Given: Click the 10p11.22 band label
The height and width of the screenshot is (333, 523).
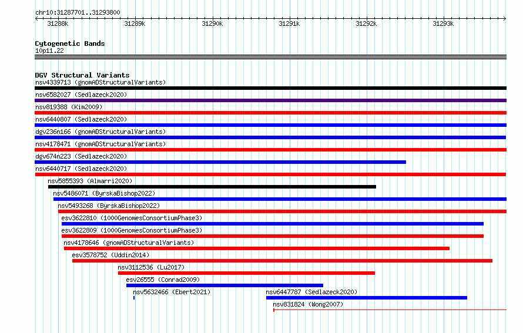Looking at the screenshot, I should tap(49, 51).
